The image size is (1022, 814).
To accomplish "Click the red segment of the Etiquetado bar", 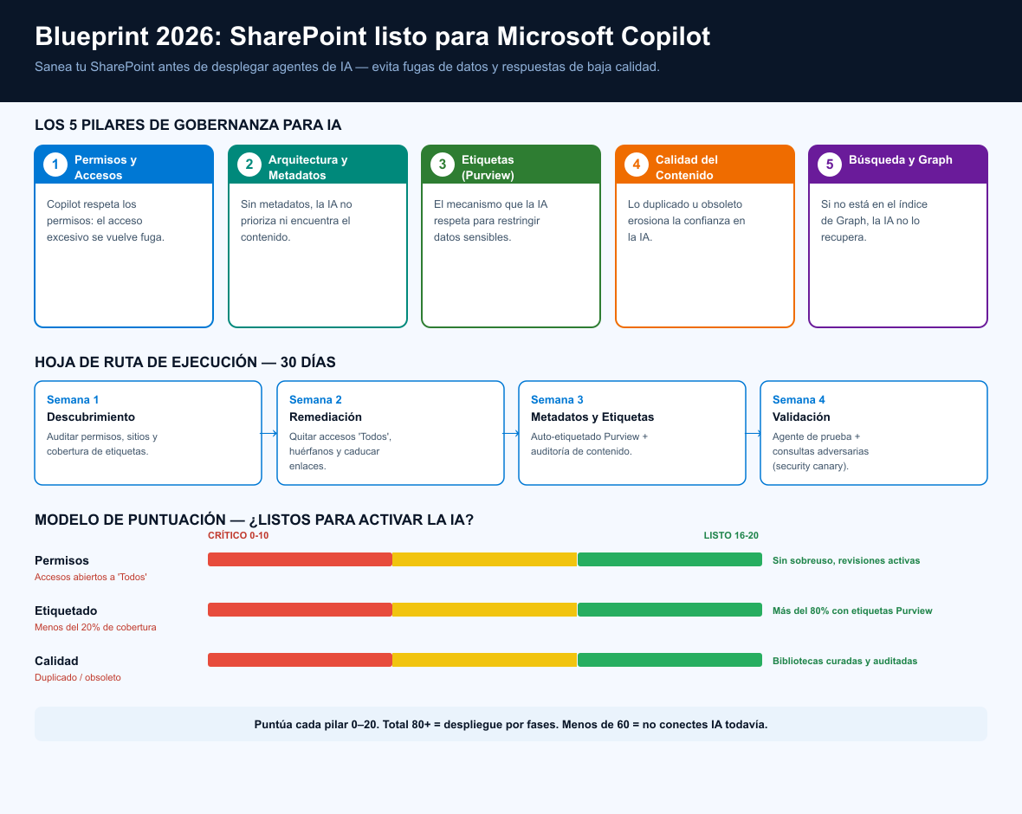I will point(300,610).
